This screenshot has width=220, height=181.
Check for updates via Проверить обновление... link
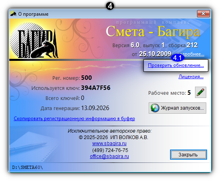pos(176,65)
